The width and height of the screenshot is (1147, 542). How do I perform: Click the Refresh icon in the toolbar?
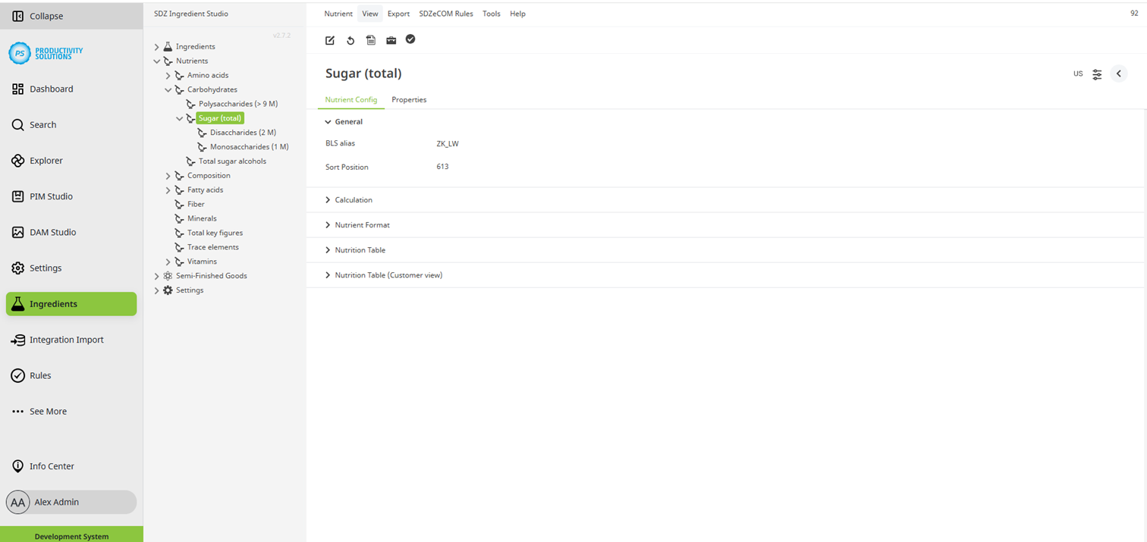(x=350, y=40)
